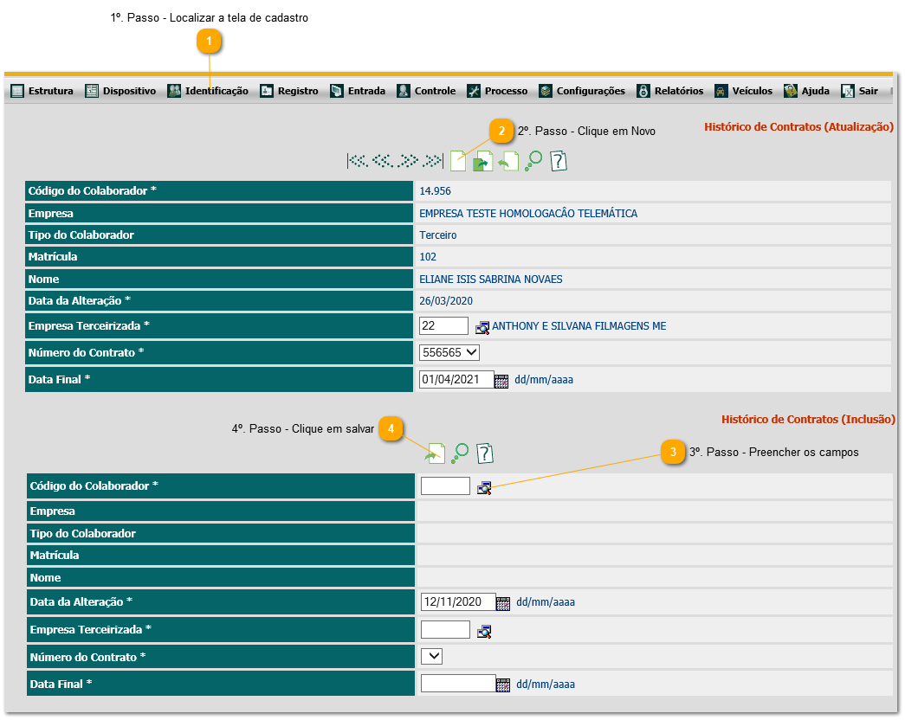Open help icon in Inclusão toolbar

click(x=485, y=453)
